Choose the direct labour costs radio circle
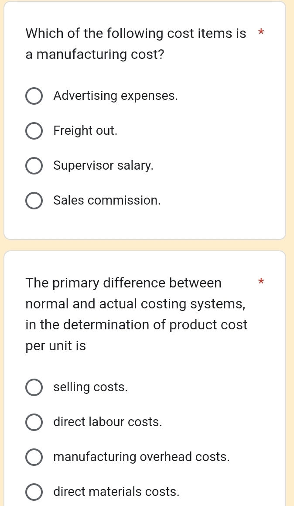The width and height of the screenshot is (294, 506). (x=34, y=422)
